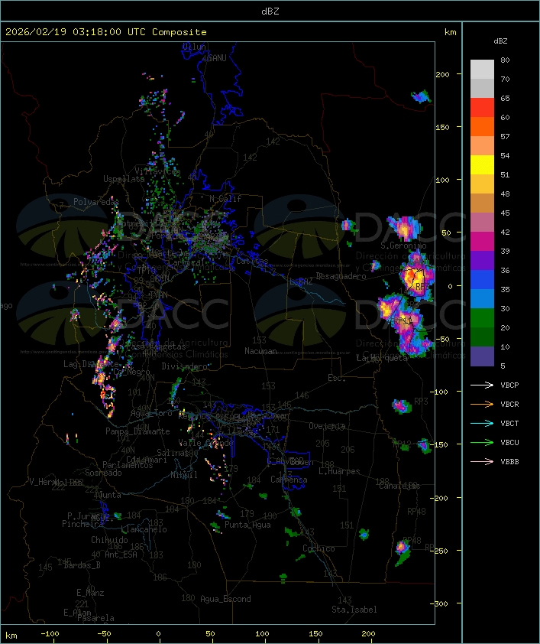Click the Parlamentos map label

128,465
